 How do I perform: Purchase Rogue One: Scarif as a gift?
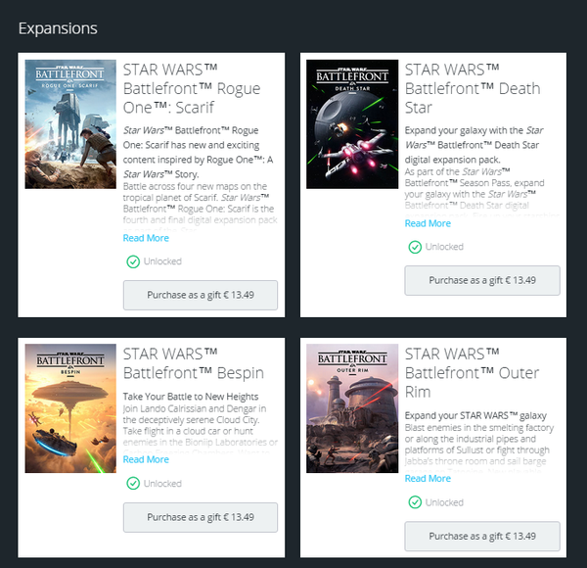(201, 295)
